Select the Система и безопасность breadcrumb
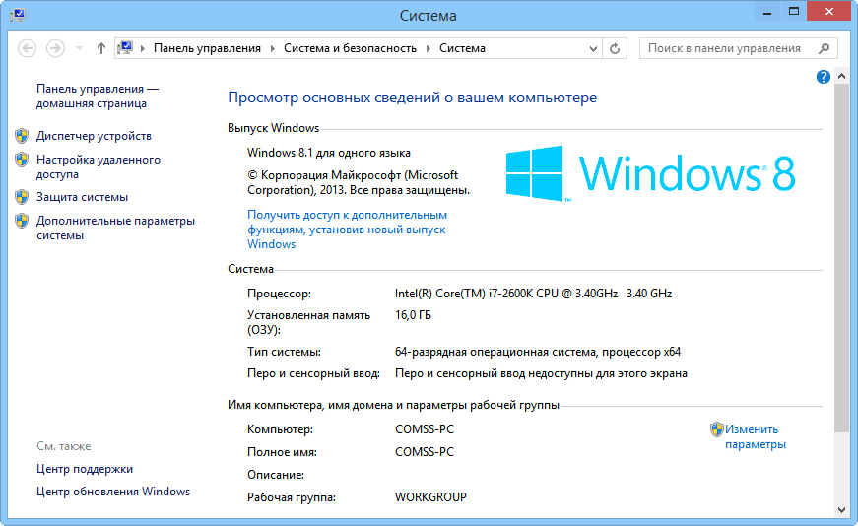Image resolution: width=858 pixels, height=526 pixels. point(350,48)
